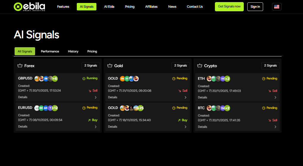Screen dimensions: 303x166
Task: Click the crown icon beside Forex
Action: pyautogui.click(x=20, y=66)
